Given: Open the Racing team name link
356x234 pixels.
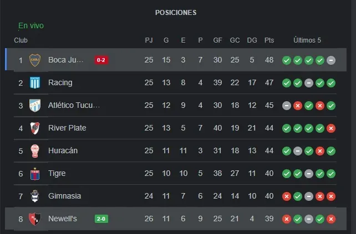Looking at the screenshot, I should coord(60,82).
